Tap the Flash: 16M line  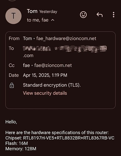[x=17, y=143]
